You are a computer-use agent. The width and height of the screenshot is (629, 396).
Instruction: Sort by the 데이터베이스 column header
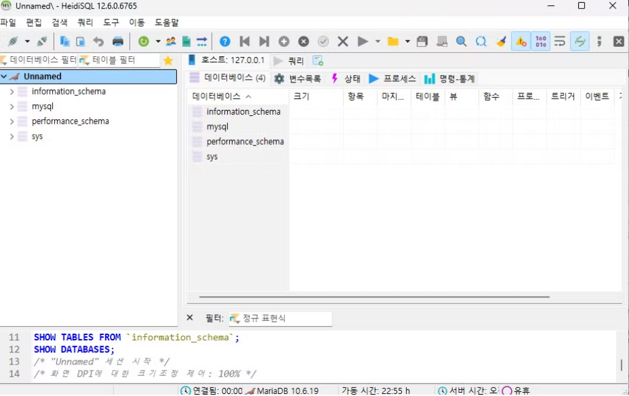click(238, 96)
